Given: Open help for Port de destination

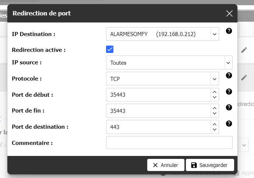Looking at the screenshot, I should (229, 124).
